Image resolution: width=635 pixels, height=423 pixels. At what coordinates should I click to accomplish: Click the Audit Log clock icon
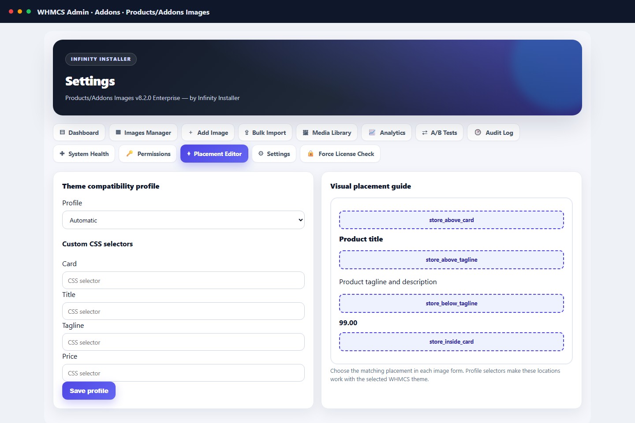click(478, 133)
